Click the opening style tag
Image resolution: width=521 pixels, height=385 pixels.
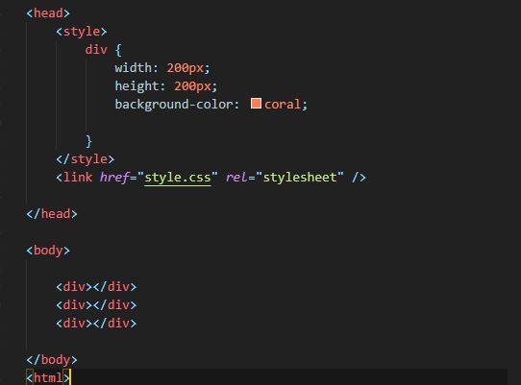82,32
